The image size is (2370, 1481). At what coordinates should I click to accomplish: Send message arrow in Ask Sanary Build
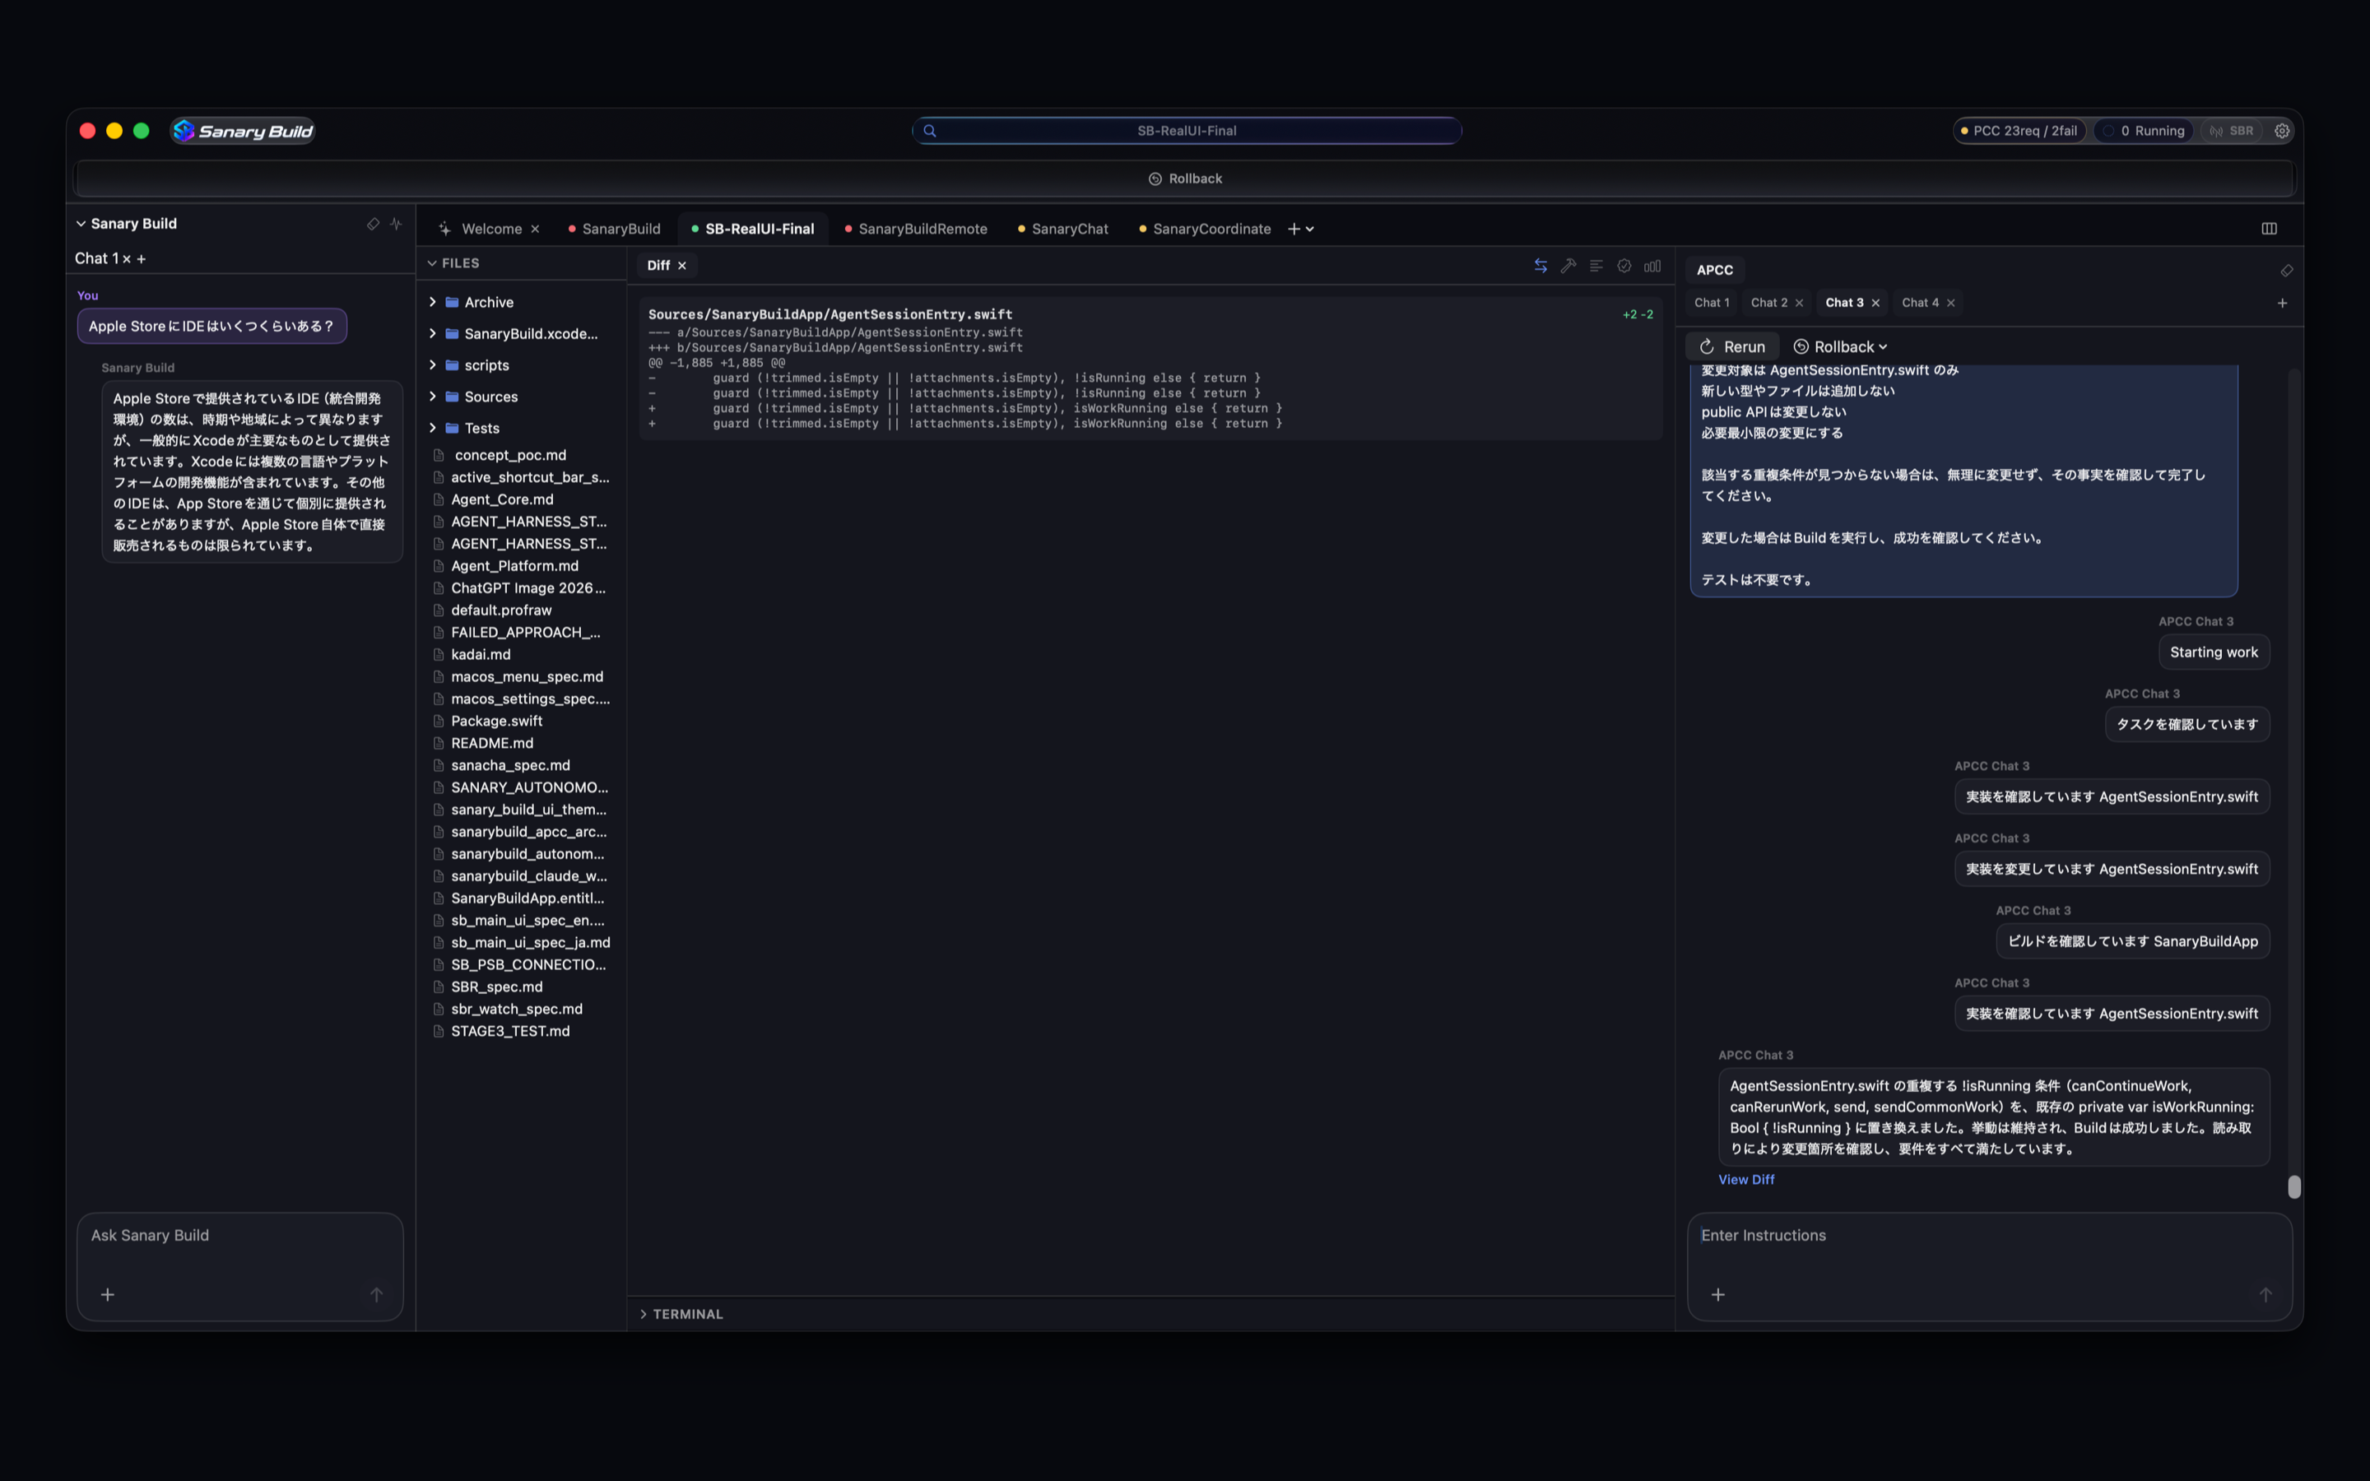click(x=376, y=1294)
